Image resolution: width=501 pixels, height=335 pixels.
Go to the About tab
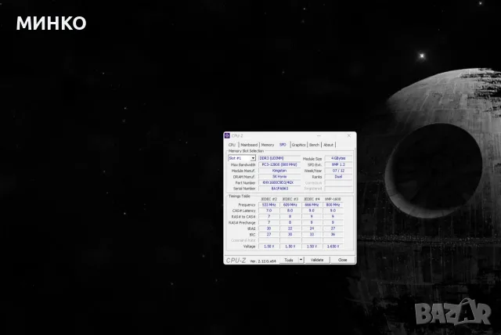[328, 145]
